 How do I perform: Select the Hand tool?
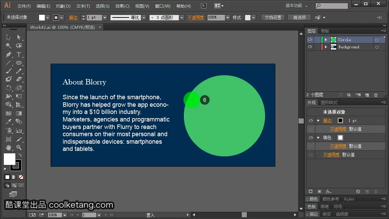[9, 147]
